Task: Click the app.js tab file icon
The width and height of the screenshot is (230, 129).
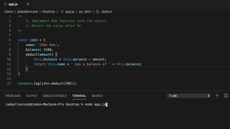Action: click(5, 4)
